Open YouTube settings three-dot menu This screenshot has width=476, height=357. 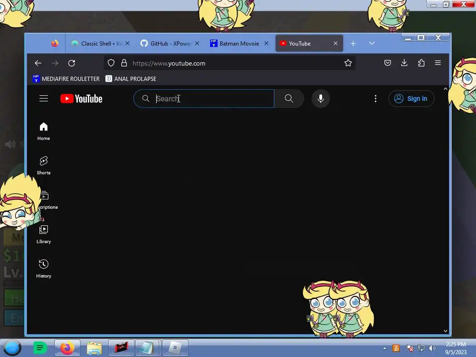point(376,99)
